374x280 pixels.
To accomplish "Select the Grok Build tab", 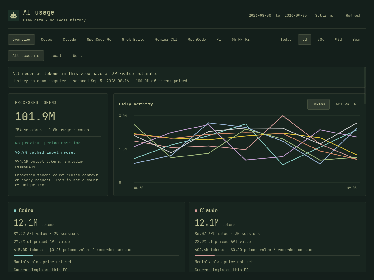I will [133, 40].
